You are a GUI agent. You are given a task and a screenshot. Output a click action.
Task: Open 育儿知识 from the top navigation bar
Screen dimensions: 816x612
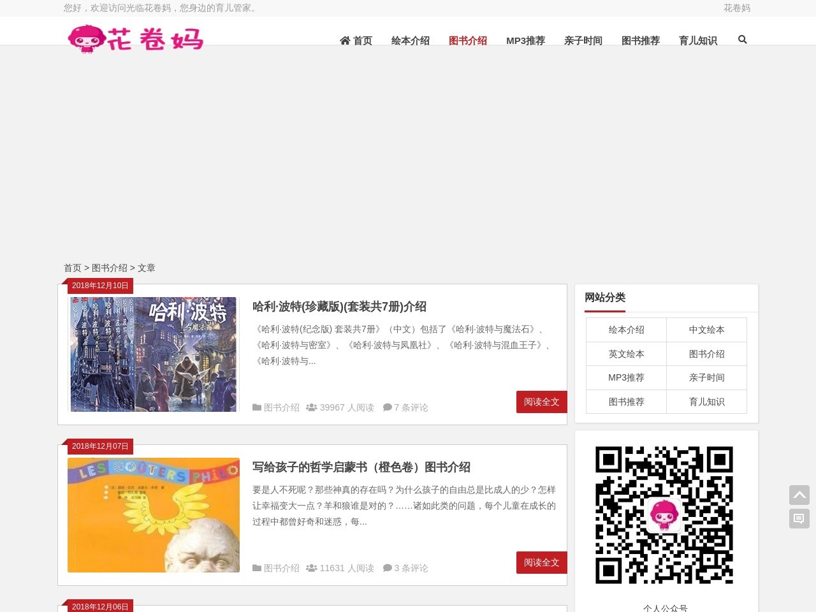coord(697,41)
